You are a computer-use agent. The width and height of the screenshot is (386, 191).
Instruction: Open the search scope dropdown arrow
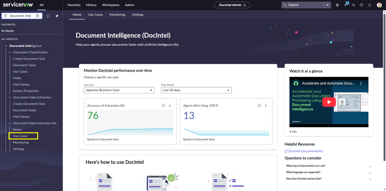[x=327, y=5]
